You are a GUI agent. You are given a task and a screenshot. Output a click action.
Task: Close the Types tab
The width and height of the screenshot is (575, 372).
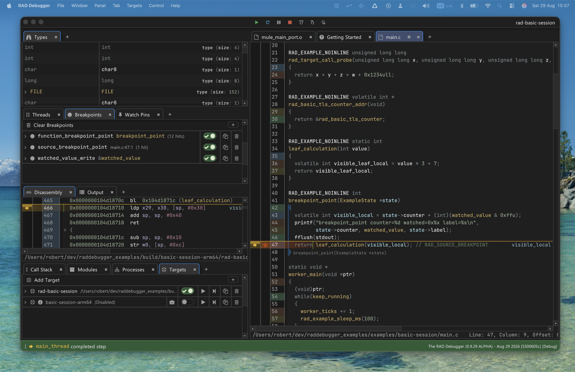[x=56, y=37]
